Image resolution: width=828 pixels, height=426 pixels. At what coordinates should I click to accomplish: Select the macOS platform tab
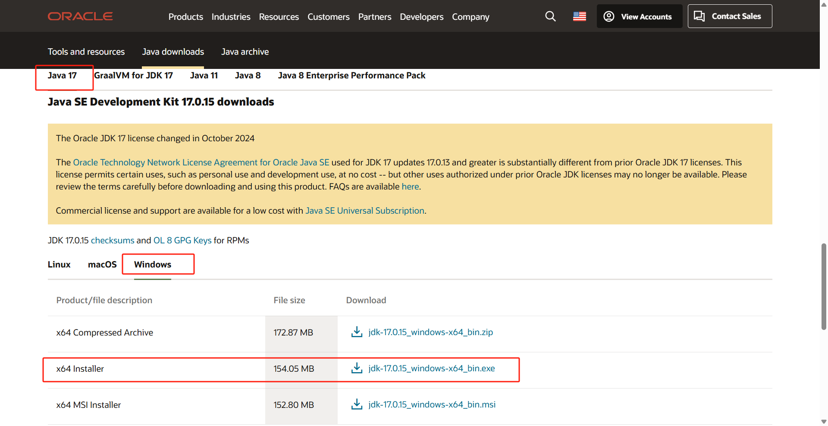coord(102,264)
